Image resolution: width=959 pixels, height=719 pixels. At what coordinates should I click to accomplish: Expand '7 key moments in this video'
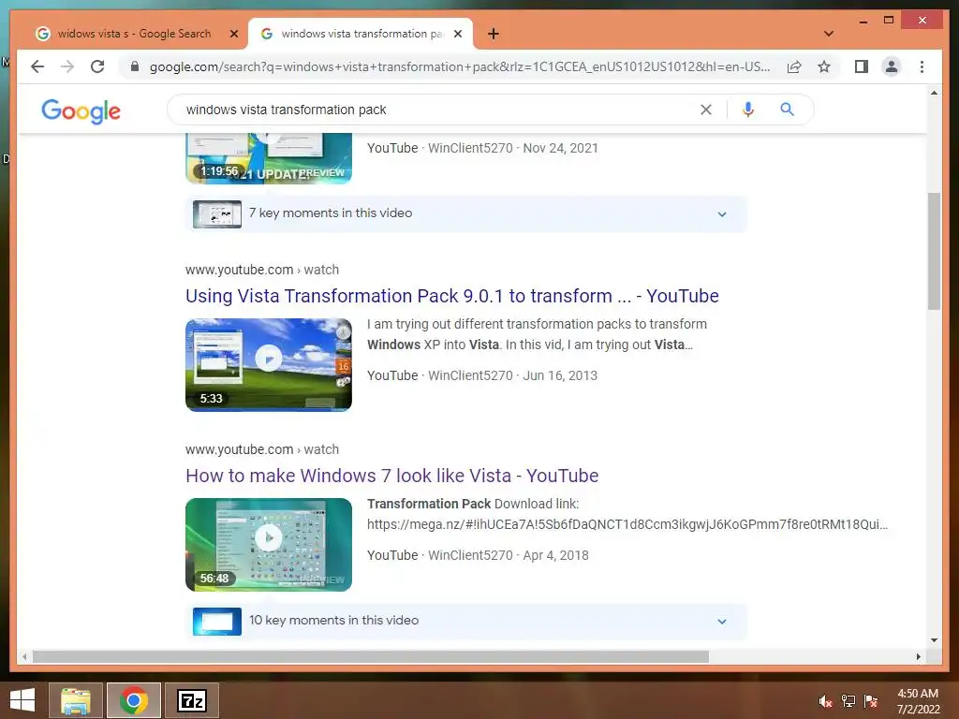(466, 213)
